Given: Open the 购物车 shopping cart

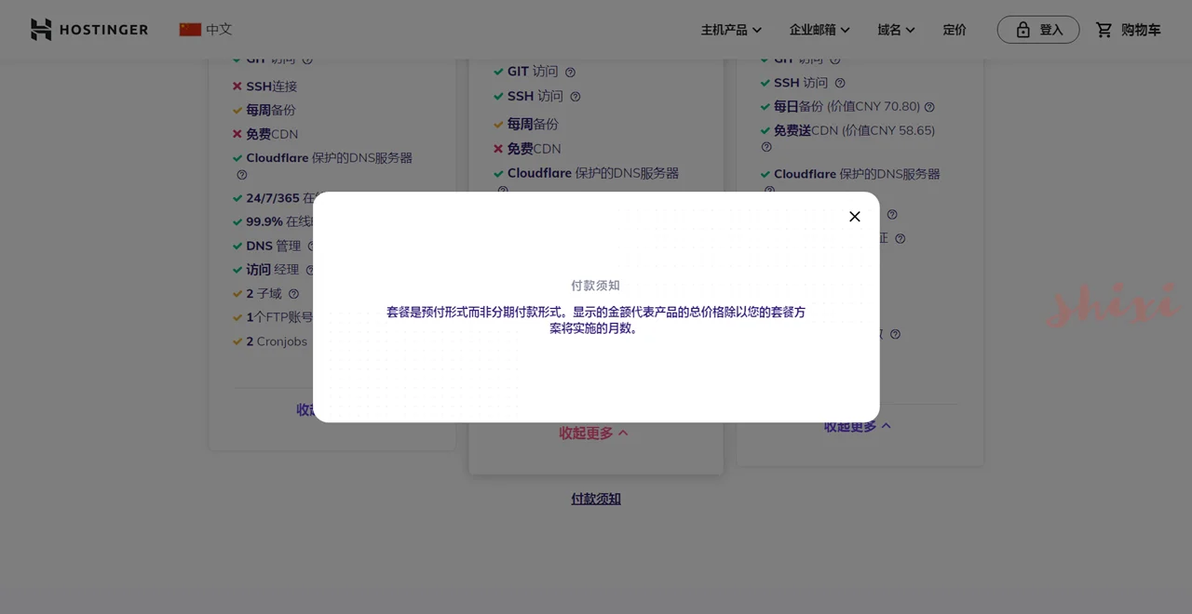Looking at the screenshot, I should tap(1128, 30).
